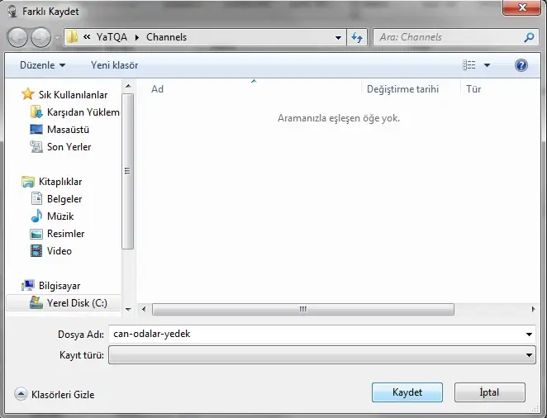Collapse folders with Klasörleri Gizle
This screenshot has height=418, width=547.
[55, 394]
